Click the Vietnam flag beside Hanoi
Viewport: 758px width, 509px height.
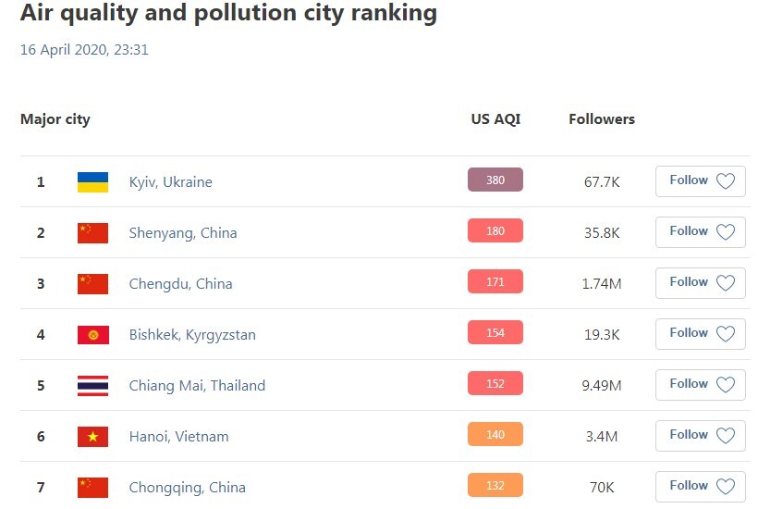click(x=92, y=437)
